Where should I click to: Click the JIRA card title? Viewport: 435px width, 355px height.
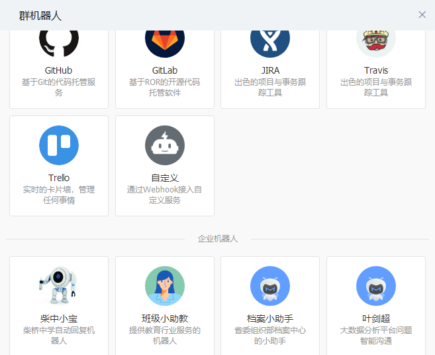point(270,70)
